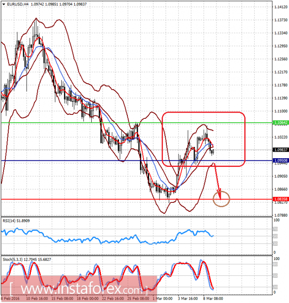Click the 18 Feb 00:00 time label
Viewport: 289px width, 303px height.
point(86,299)
